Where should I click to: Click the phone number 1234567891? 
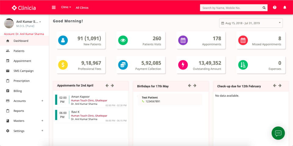153,101
